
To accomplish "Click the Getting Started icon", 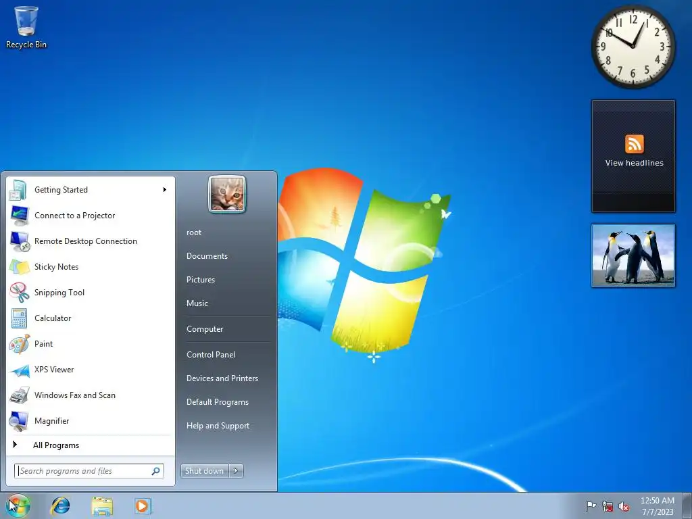I will [19, 190].
